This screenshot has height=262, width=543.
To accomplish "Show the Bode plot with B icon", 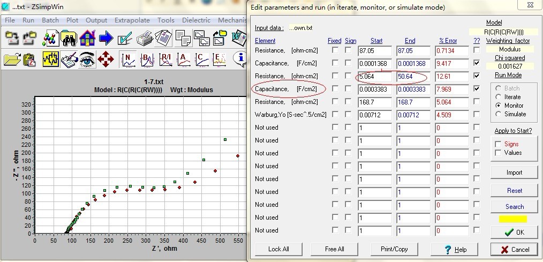I will point(147,59).
